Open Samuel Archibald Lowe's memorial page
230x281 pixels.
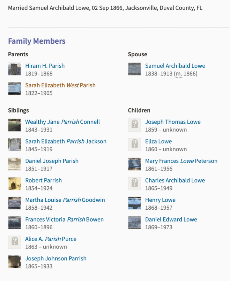pyautogui.click(x=175, y=66)
